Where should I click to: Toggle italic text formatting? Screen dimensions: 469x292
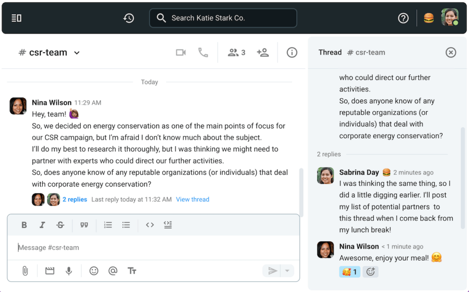coord(42,225)
